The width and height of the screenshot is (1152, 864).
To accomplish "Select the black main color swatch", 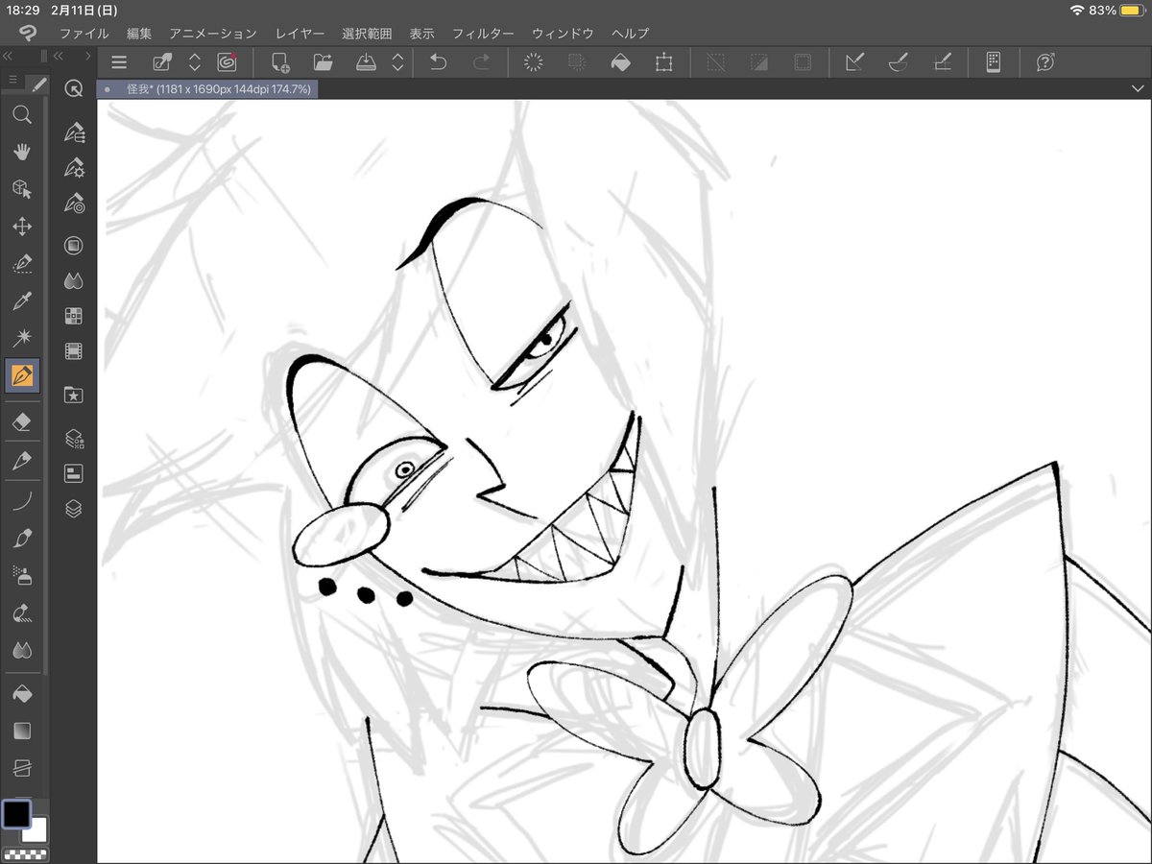I will click(x=16, y=814).
